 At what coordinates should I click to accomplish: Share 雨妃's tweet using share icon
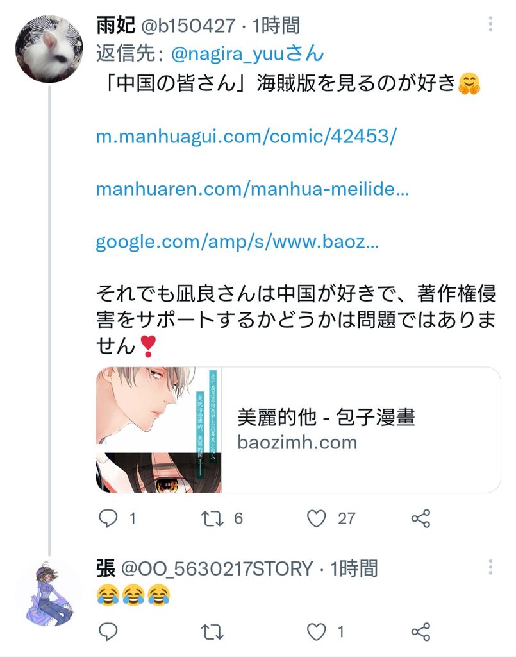(420, 518)
